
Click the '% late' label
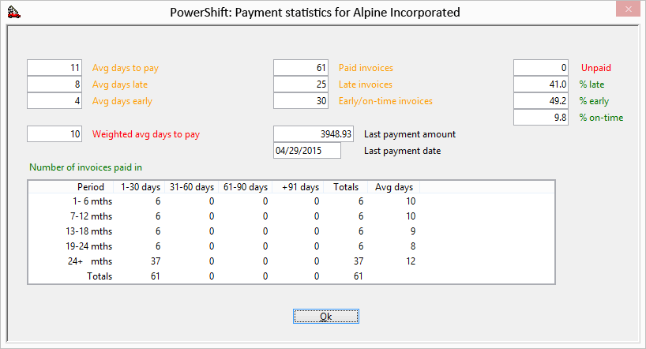(x=592, y=84)
